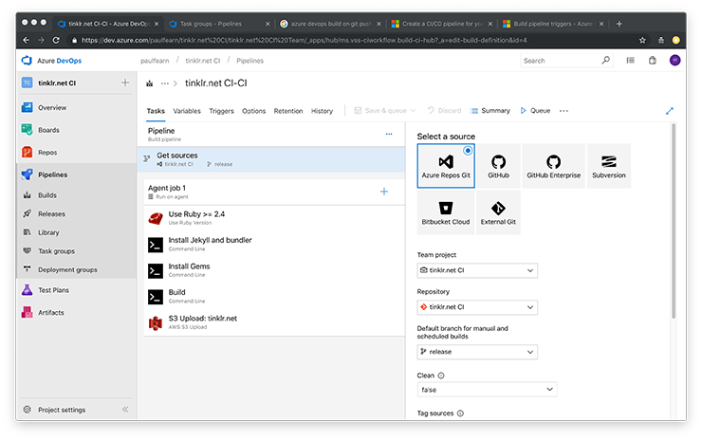Click paulfearn breadcrumb link
Screen dimensions: 702x440
point(155,61)
